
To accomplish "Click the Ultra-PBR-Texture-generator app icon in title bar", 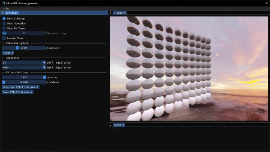I will click(3, 3).
